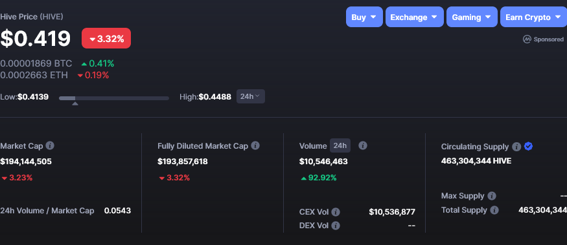
Task: Click the Total Supply info icon
Action: tap(494, 210)
